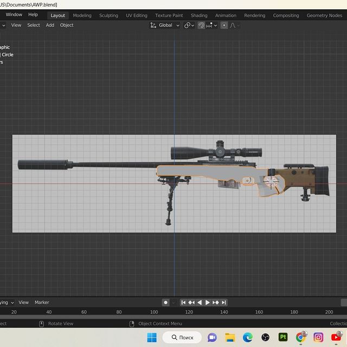Image resolution: width=347 pixels, height=347 pixels.
Task: Open the Geometry Nodes workspace tab
Action: pos(324,16)
